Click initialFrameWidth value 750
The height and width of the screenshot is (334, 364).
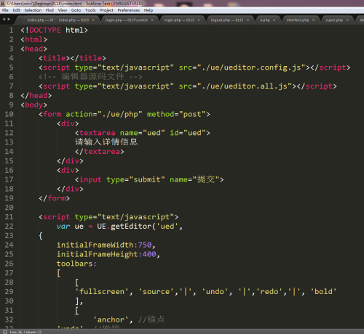coord(145,245)
